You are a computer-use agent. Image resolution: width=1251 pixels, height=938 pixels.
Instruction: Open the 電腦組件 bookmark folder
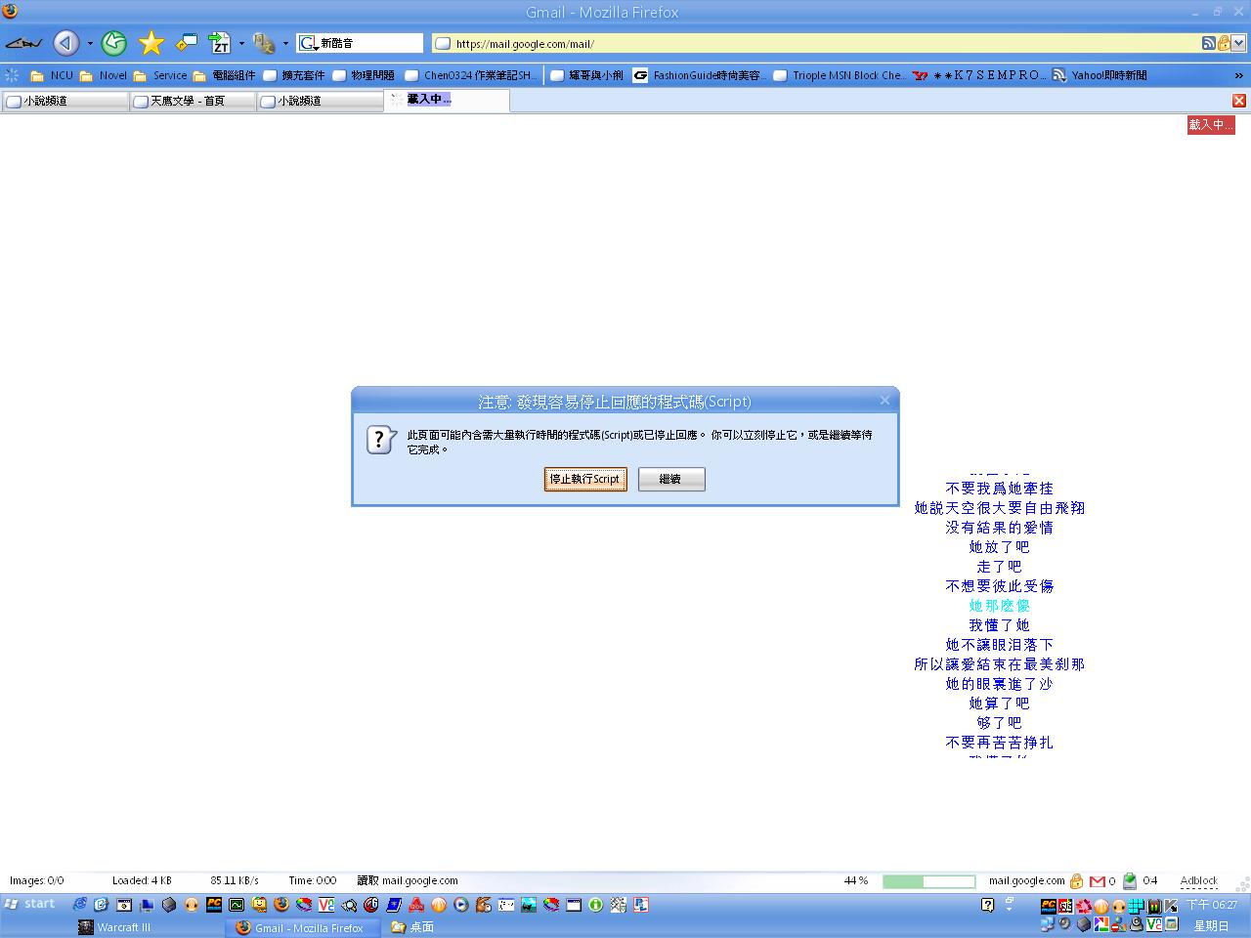(x=224, y=75)
